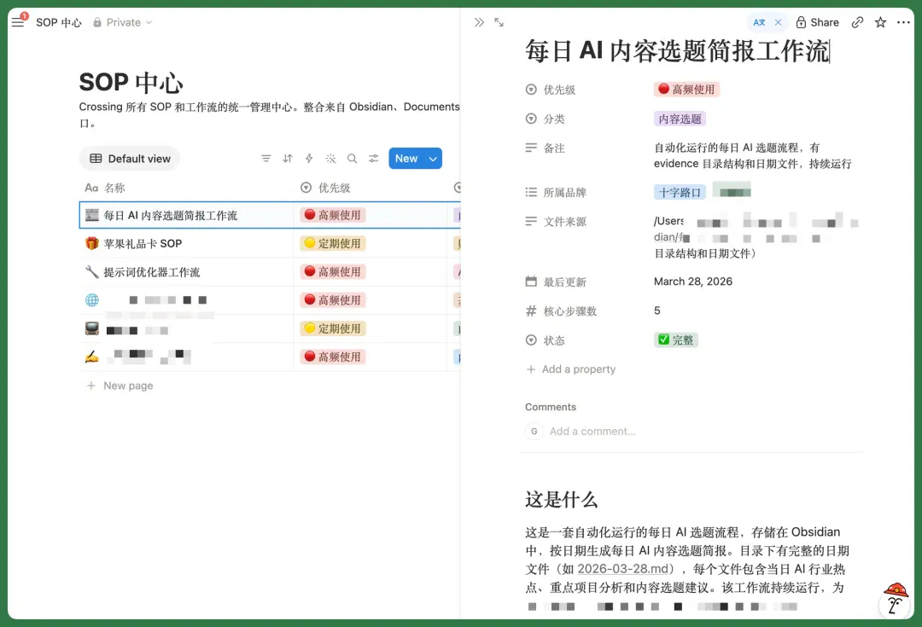Image resolution: width=922 pixels, height=627 pixels.
Task: Close the side peek with double chevron
Action: point(479,22)
